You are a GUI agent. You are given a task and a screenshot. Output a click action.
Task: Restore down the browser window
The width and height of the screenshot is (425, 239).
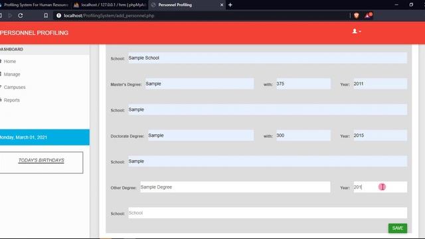pos(411,5)
